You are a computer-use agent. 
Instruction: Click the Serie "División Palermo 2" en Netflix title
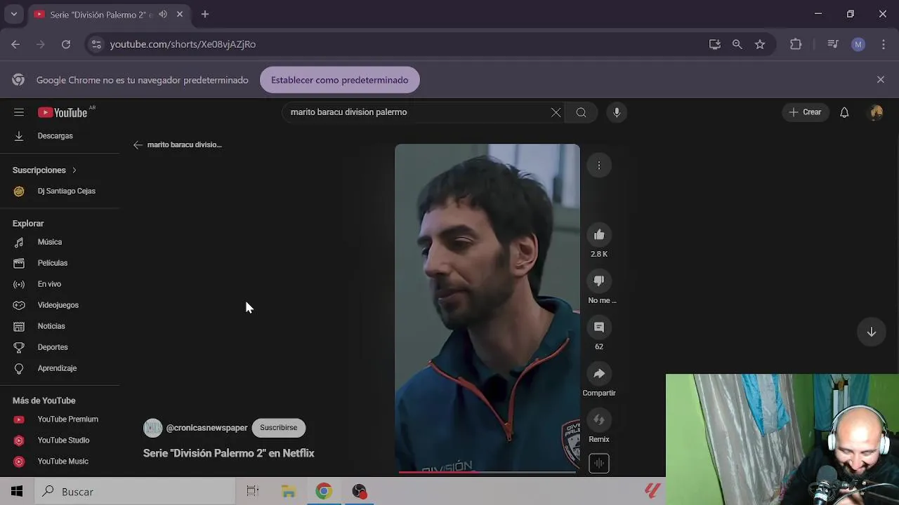coord(229,454)
